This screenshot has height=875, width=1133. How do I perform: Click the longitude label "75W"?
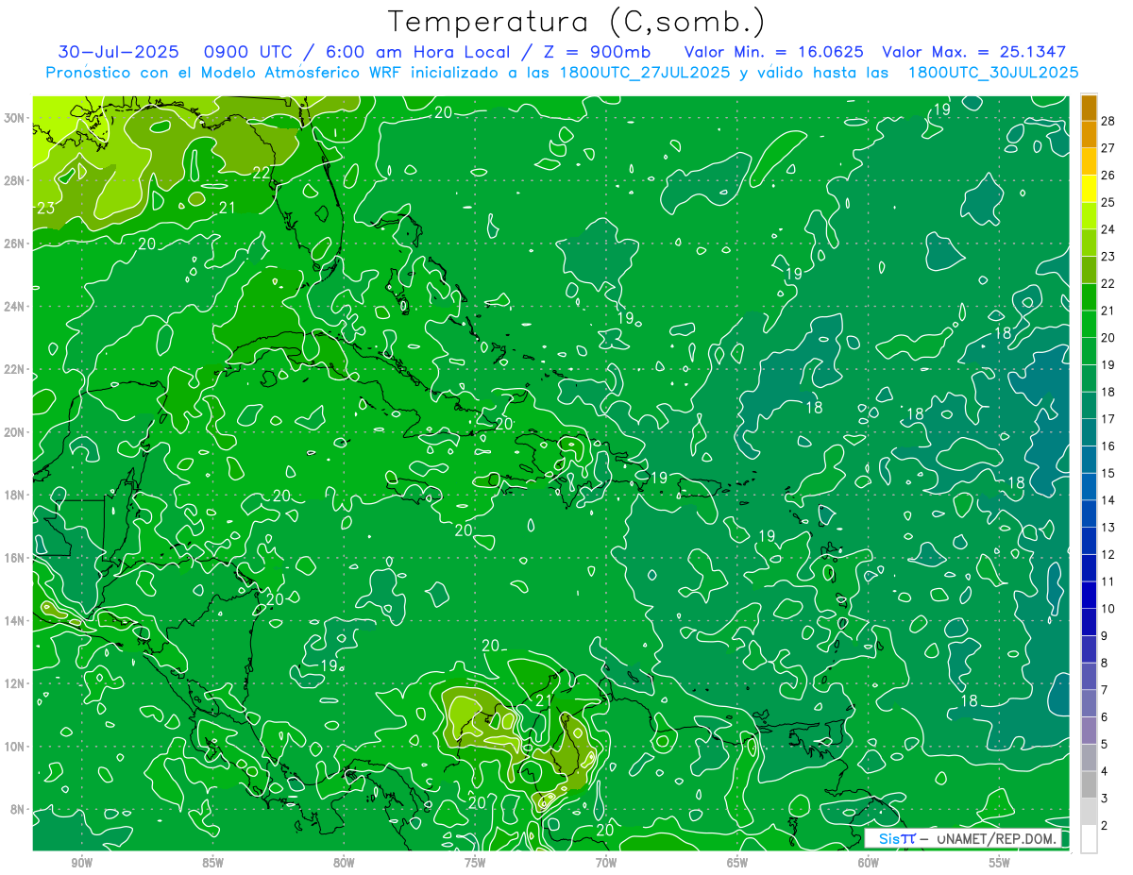click(x=475, y=863)
